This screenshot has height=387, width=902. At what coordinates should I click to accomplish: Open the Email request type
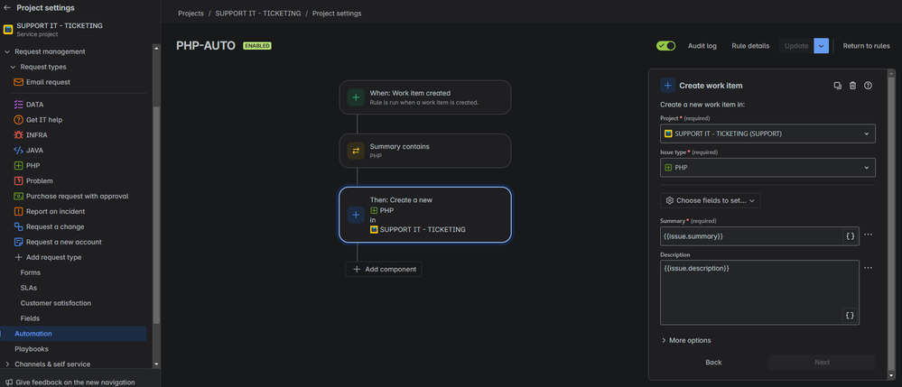pos(49,82)
